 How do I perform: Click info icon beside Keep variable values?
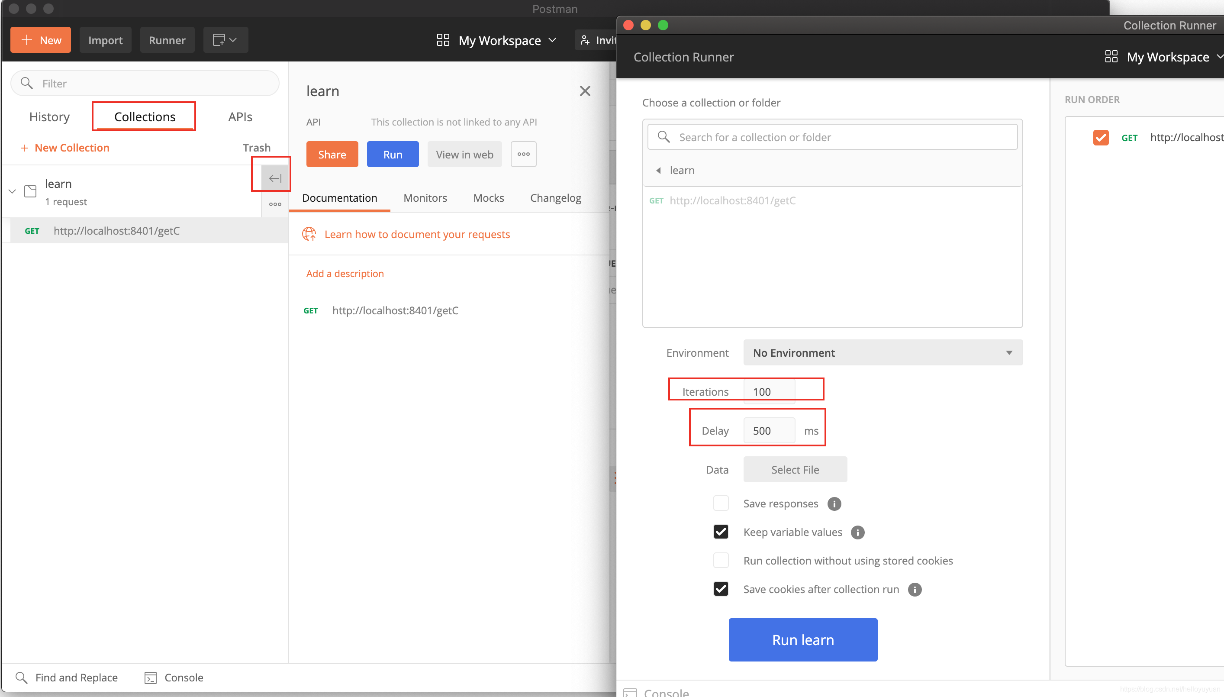(857, 532)
